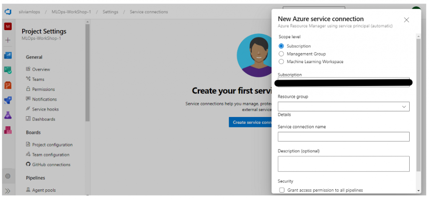Open Repos hub icon in left rail
This screenshot has height=201, width=429.
8,85
